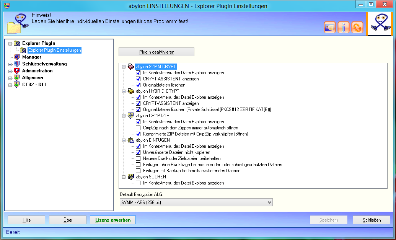Image resolution: width=396 pixels, height=240 pixels.
Task: Enable SUCHEN Kontextmenu anzeigen checkbox
Action: pos(138,183)
